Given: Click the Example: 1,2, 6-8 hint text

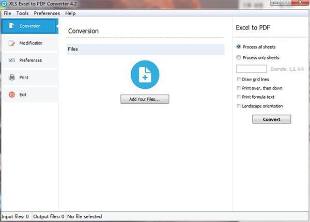Looking at the screenshot, I should 287,69.
